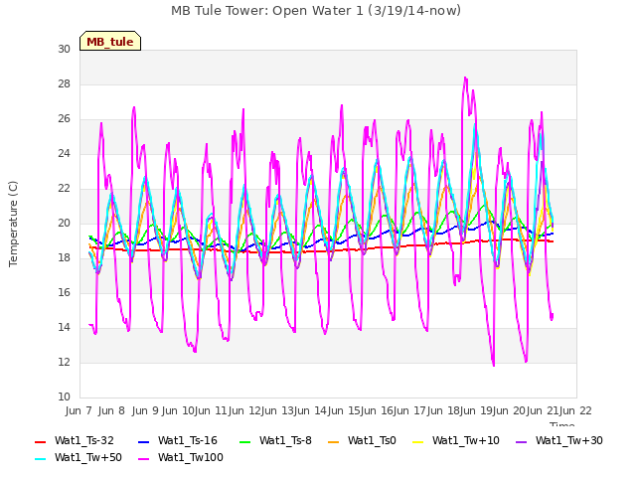This screenshot has width=636, height=477.
Task: Click the Jun 7 x-axis label
Action: (x=79, y=410)
